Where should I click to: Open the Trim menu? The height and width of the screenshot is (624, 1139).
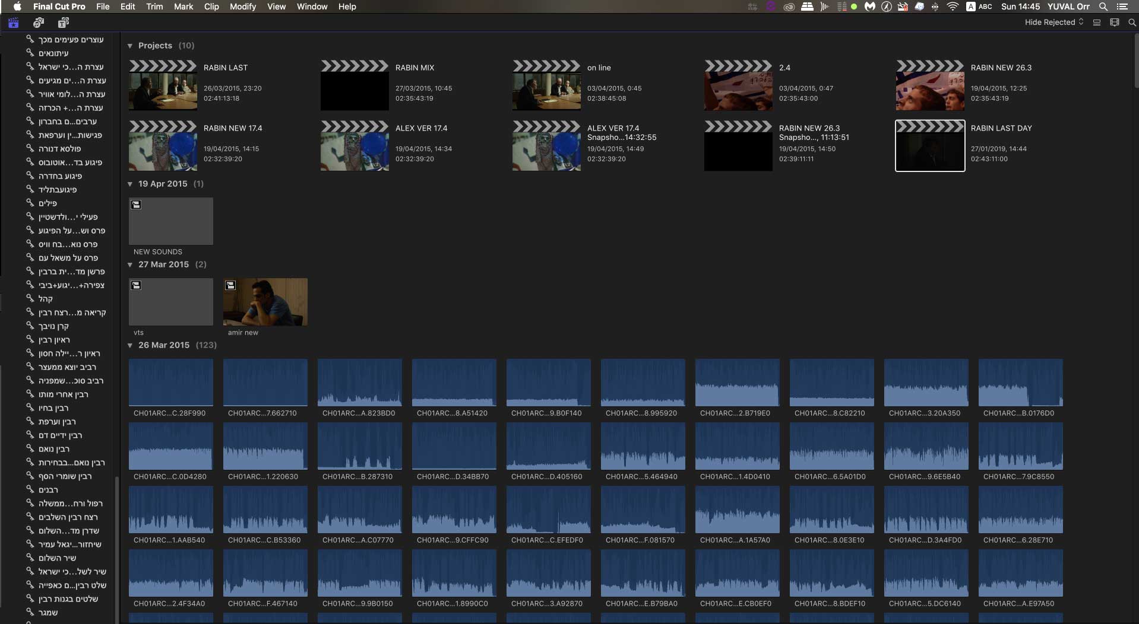pyautogui.click(x=154, y=7)
